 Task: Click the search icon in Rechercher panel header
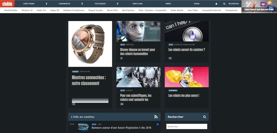click(x=205, y=117)
